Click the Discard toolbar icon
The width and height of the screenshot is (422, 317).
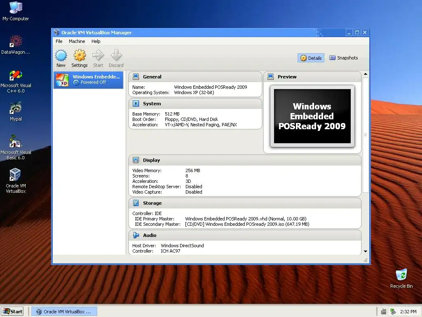coord(116,55)
